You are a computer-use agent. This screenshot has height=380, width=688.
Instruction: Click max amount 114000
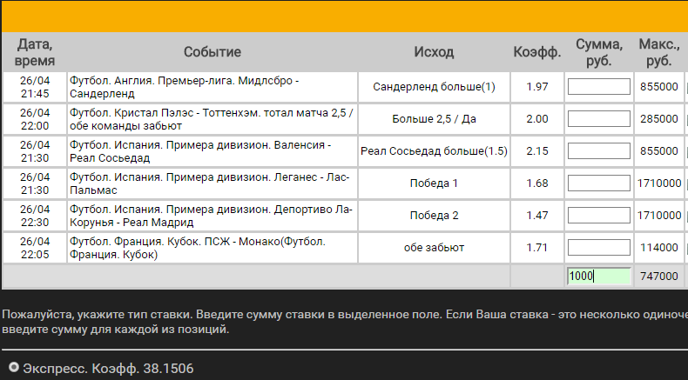(659, 248)
